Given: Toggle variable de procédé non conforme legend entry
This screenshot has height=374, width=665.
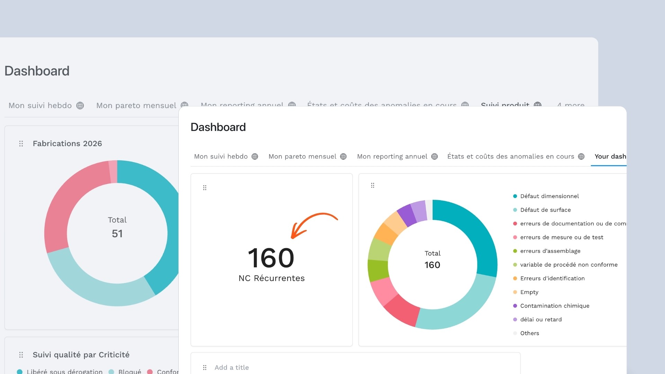Looking at the screenshot, I should tap(565, 265).
